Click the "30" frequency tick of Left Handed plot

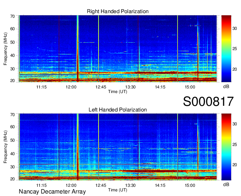click(13, 167)
